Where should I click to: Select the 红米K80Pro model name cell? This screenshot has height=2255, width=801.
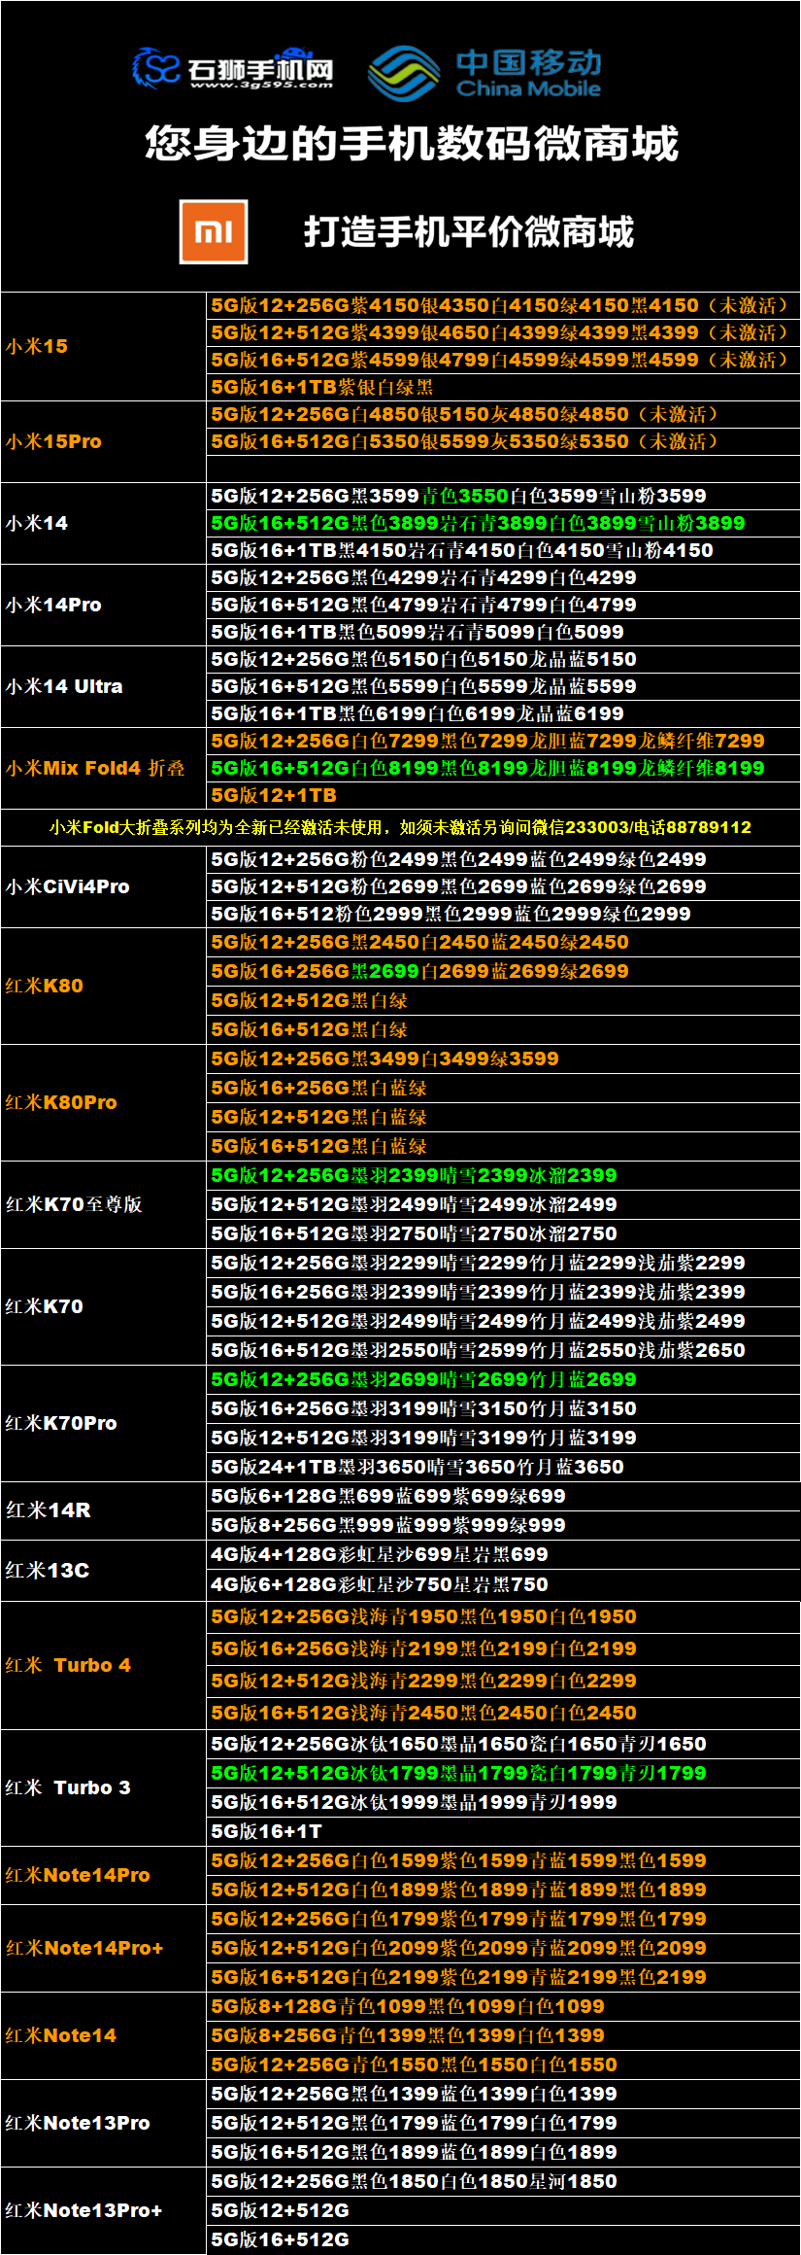coord(104,1102)
